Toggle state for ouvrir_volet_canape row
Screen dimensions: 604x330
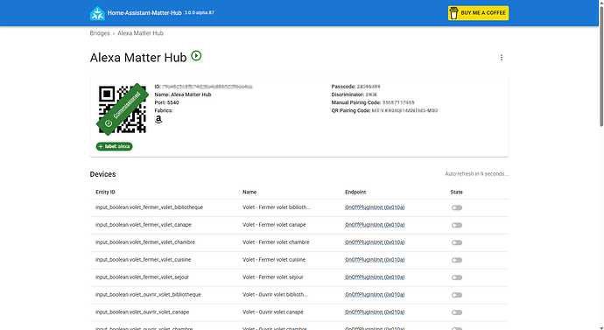(457, 312)
